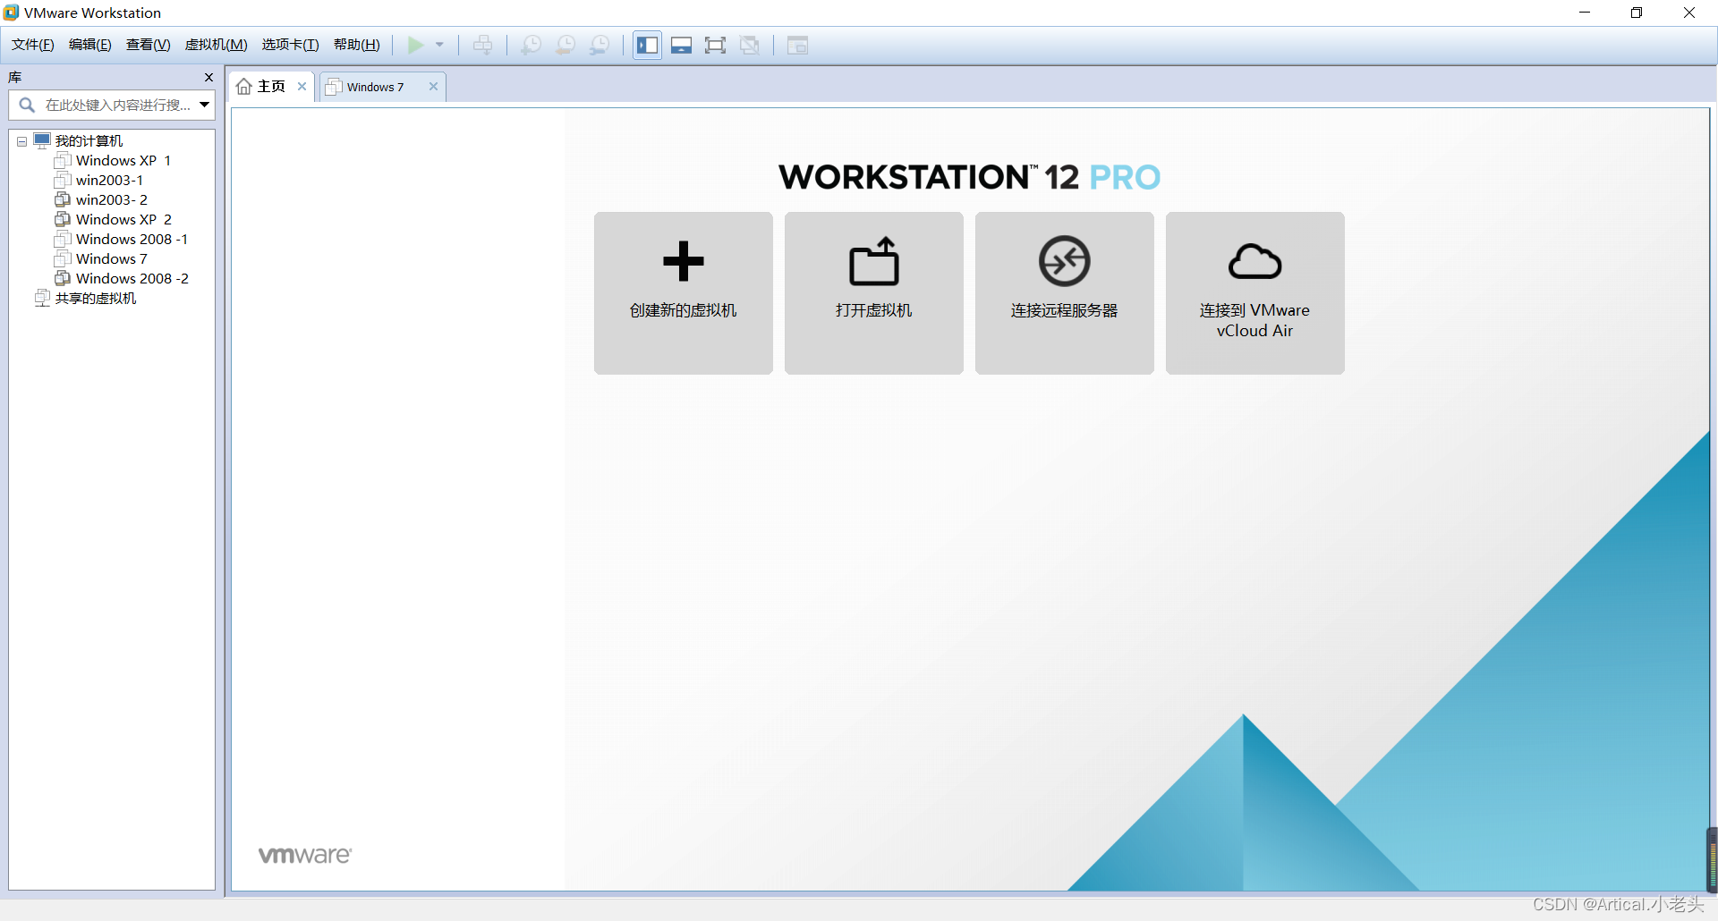Screen dimensions: 1718x921
Task: Select 我的计算机 in the library tree
Action: pos(89,140)
